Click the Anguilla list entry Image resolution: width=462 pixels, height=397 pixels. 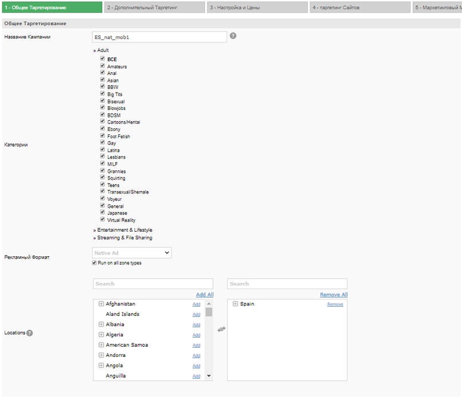click(116, 376)
